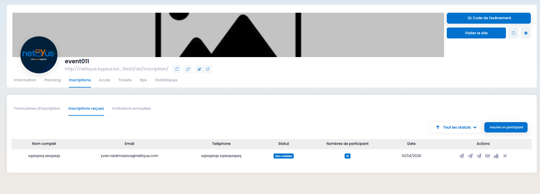View registration details with the eye icon
The image size is (540, 194).
[x=487, y=156]
